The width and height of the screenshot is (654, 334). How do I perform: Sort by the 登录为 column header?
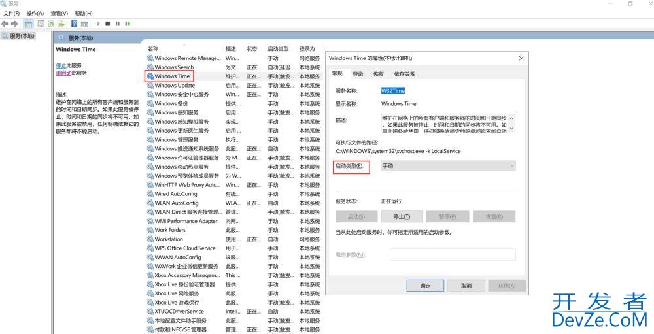307,49
